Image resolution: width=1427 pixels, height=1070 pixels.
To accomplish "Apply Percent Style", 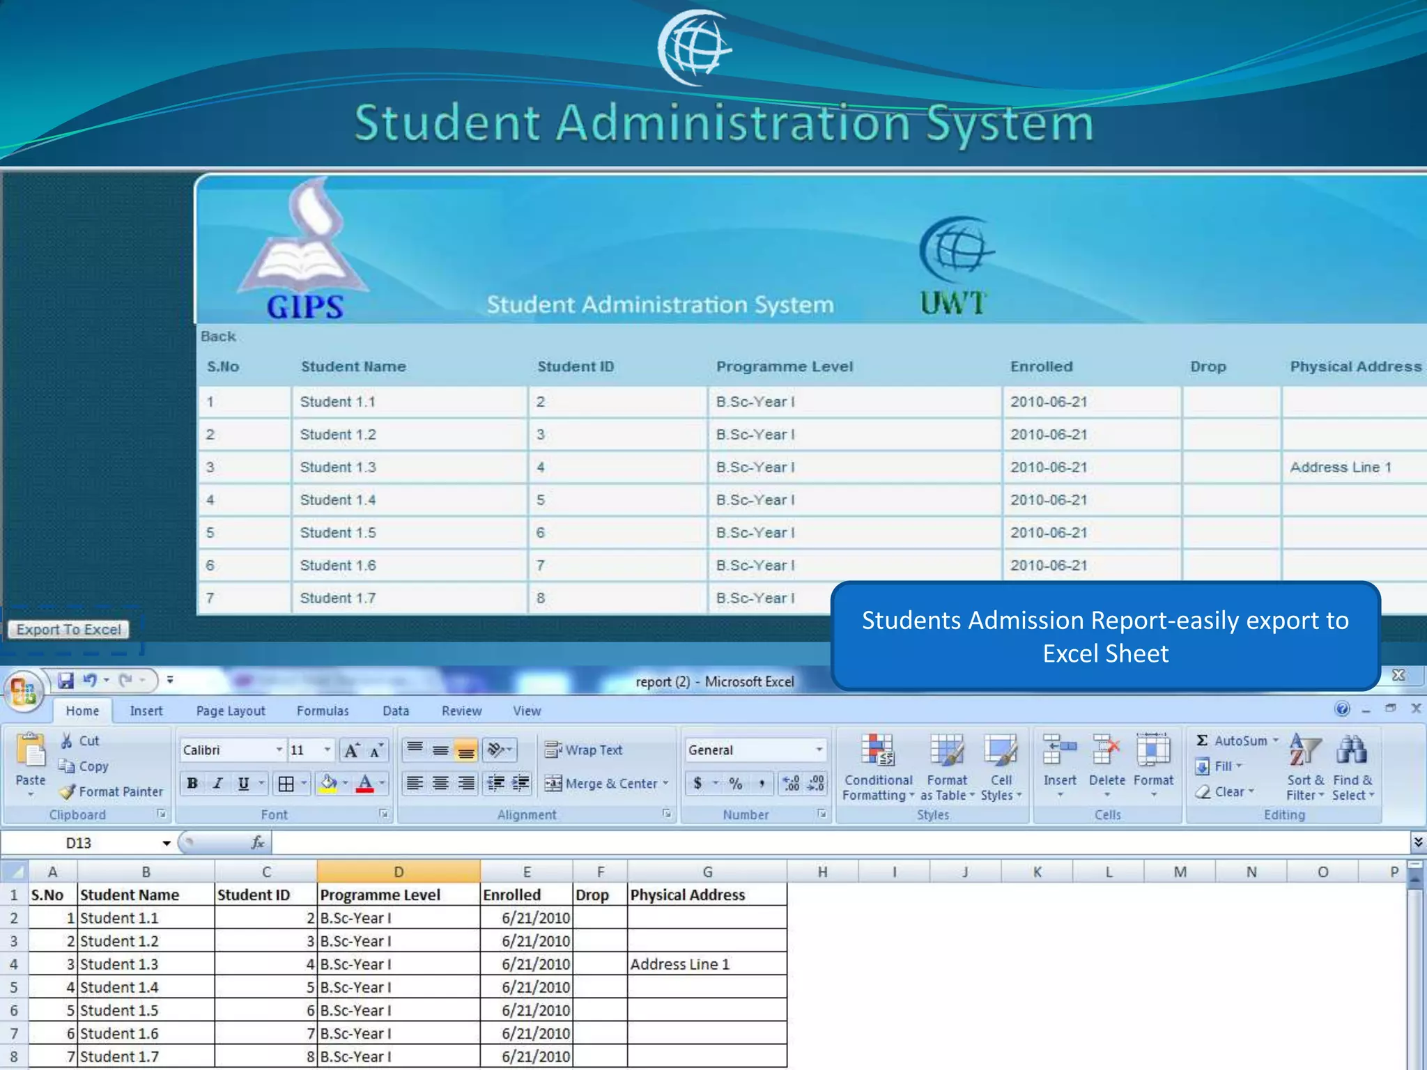I will (735, 784).
